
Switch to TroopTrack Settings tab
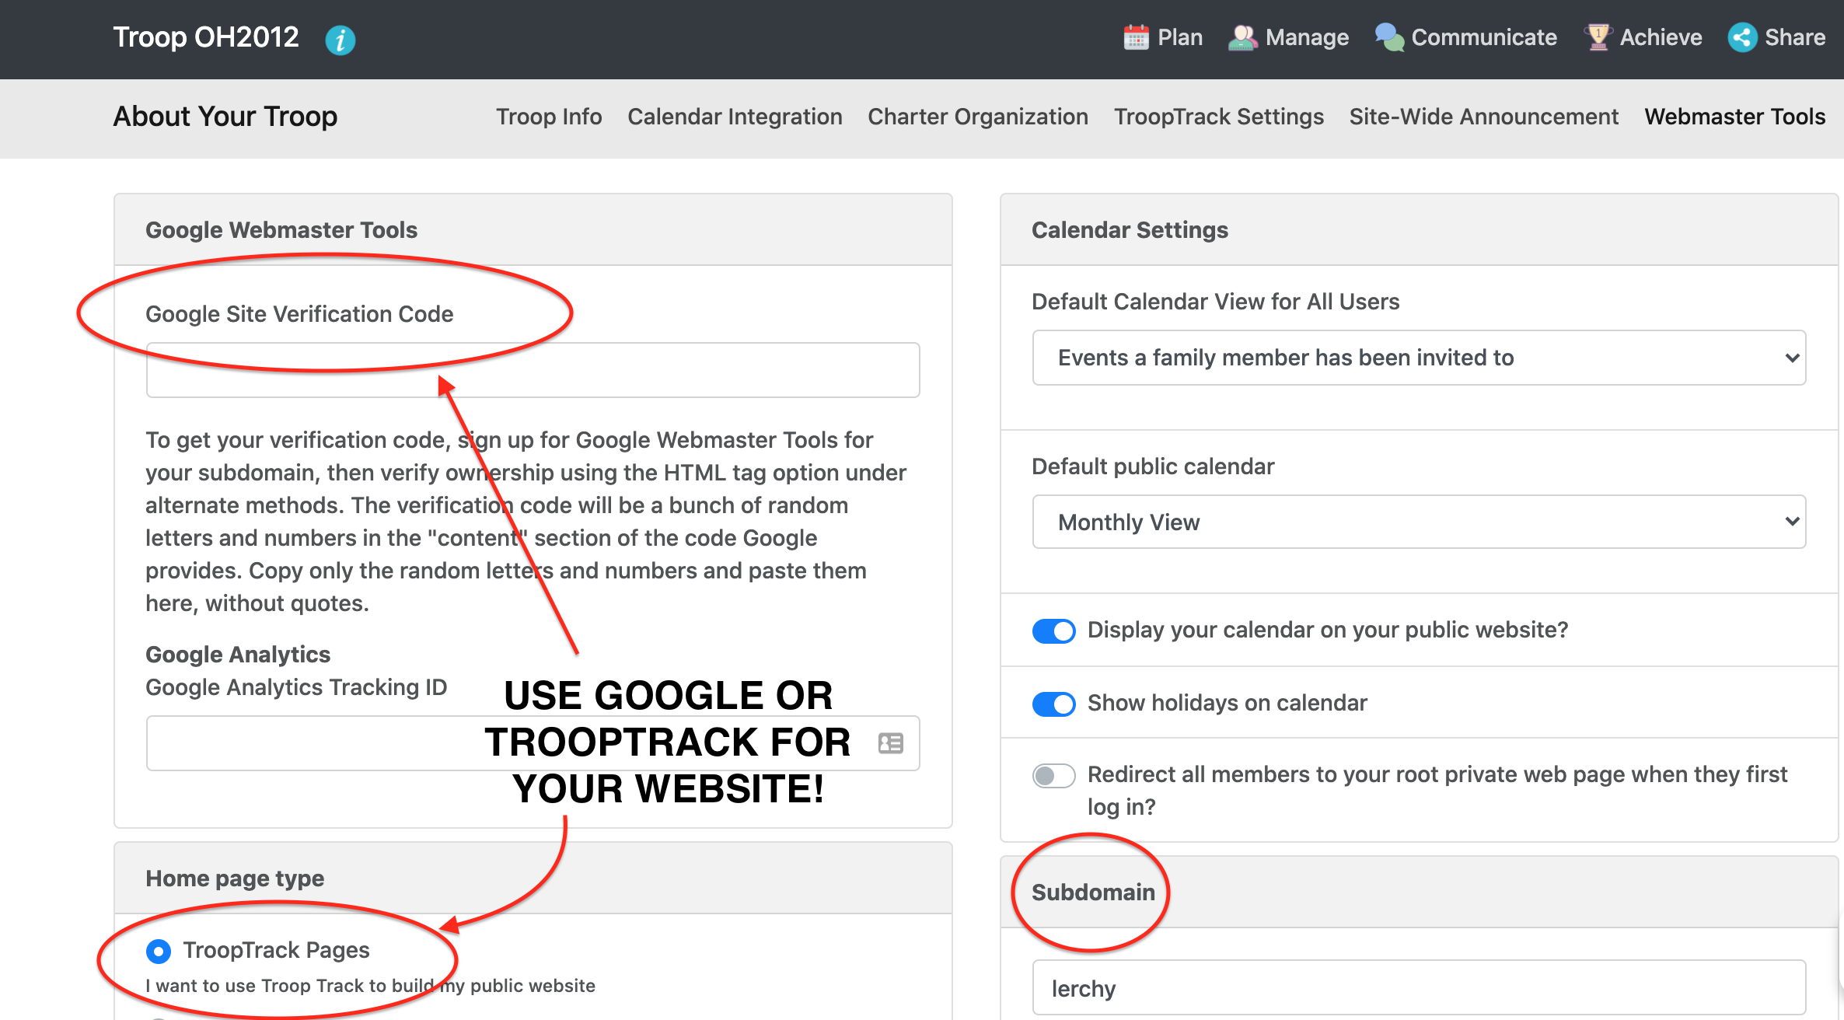point(1218,117)
